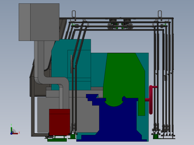Pick the vertical door handle on teal cabinet
Viewport: 194px width, 145px height.
(x=71, y=64)
